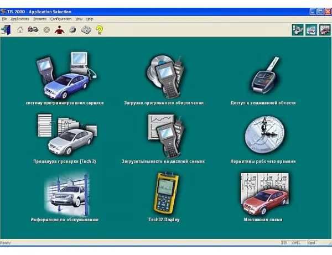Click the greyed-out cancel circle toolbar icon
Viewport: 332px width, 255px height.
click(x=46, y=30)
